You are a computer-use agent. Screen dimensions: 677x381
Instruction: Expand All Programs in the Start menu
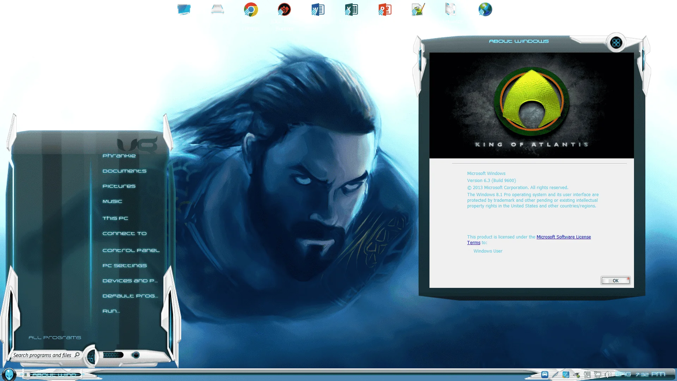[55, 337]
